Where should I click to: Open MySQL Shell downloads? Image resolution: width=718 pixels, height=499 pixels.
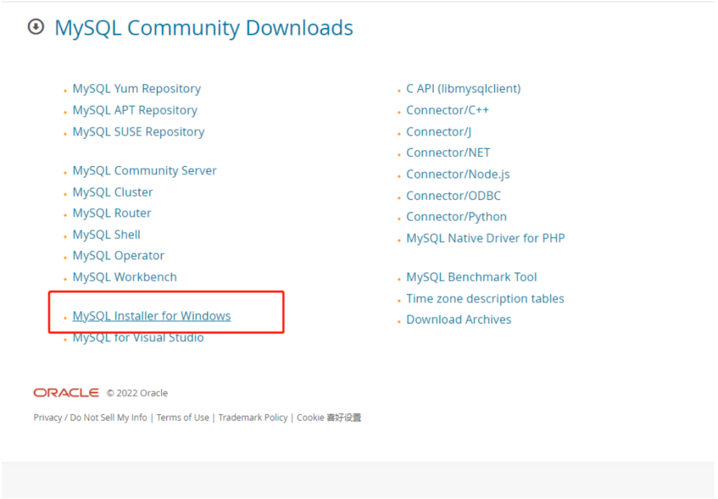(x=107, y=234)
